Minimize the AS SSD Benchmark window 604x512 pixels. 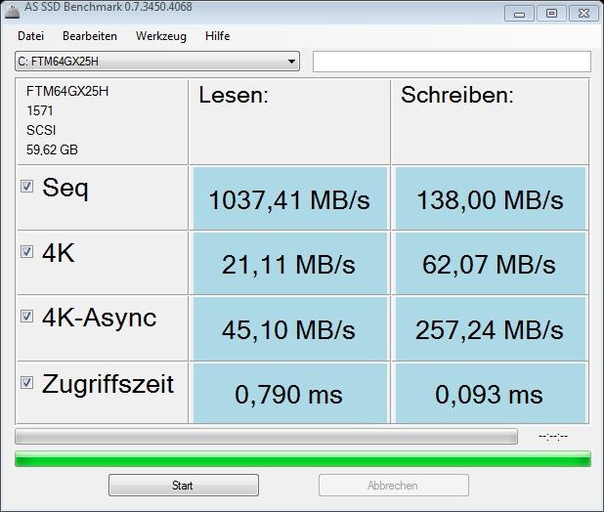pyautogui.click(x=520, y=12)
